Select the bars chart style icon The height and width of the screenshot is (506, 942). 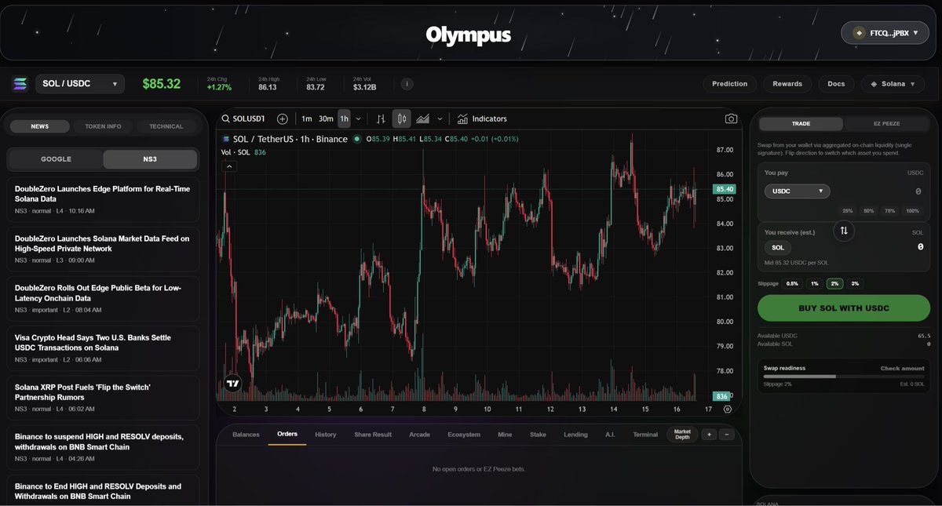coord(381,118)
